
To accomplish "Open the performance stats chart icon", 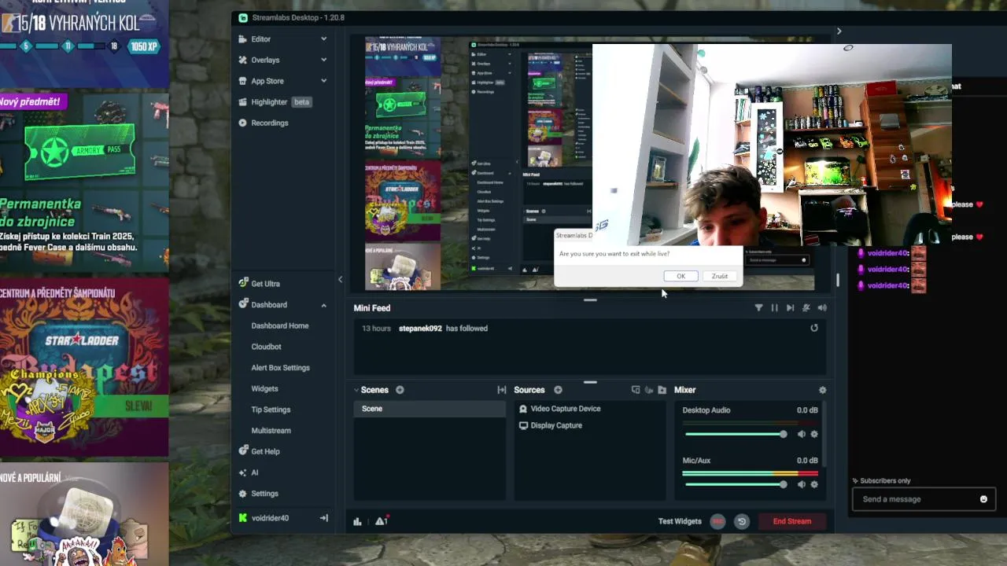I will [x=357, y=521].
